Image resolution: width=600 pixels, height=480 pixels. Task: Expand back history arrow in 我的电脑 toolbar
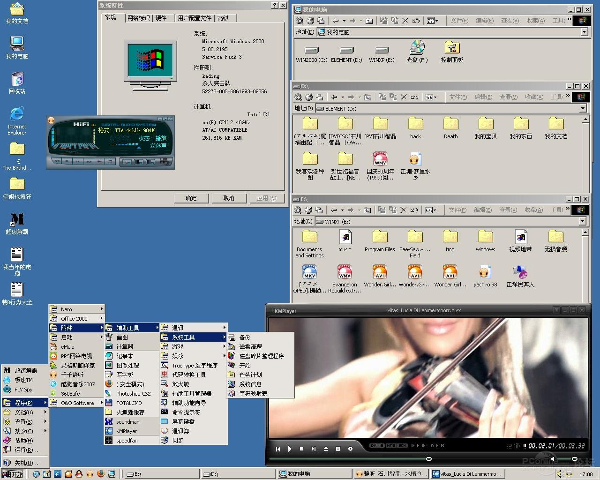(344, 21)
